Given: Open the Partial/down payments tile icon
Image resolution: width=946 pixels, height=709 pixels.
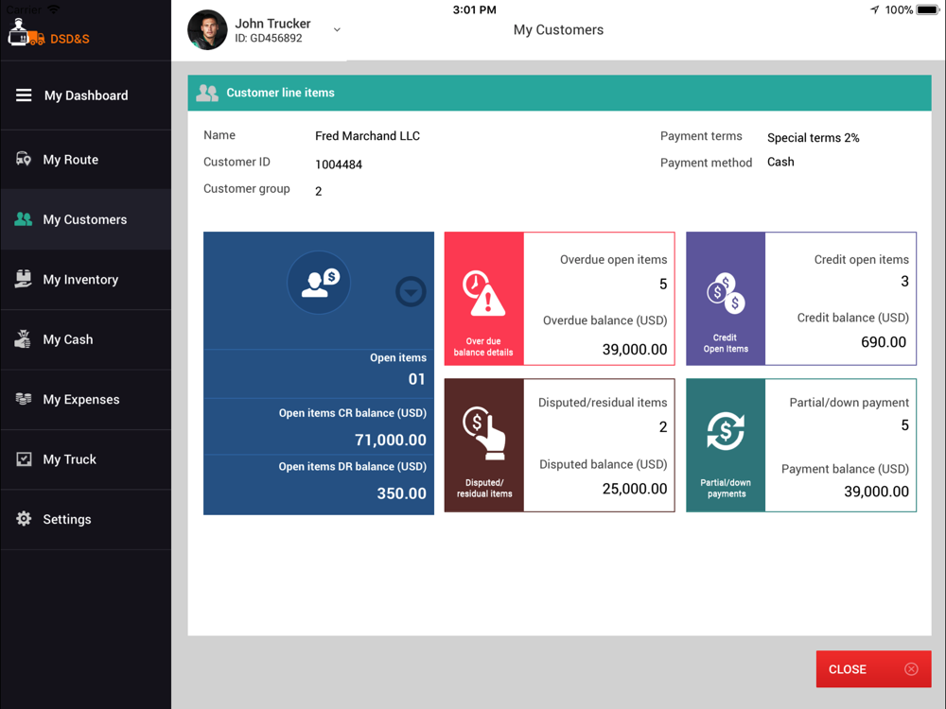Looking at the screenshot, I should point(726,431).
